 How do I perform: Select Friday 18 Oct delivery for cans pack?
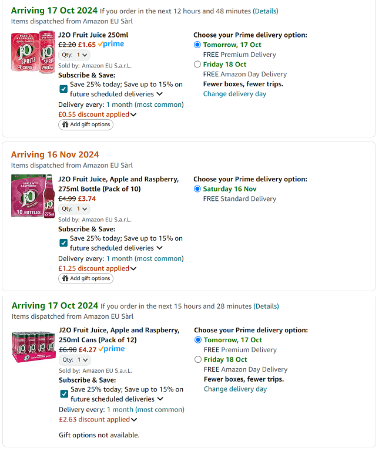pyautogui.click(x=198, y=360)
